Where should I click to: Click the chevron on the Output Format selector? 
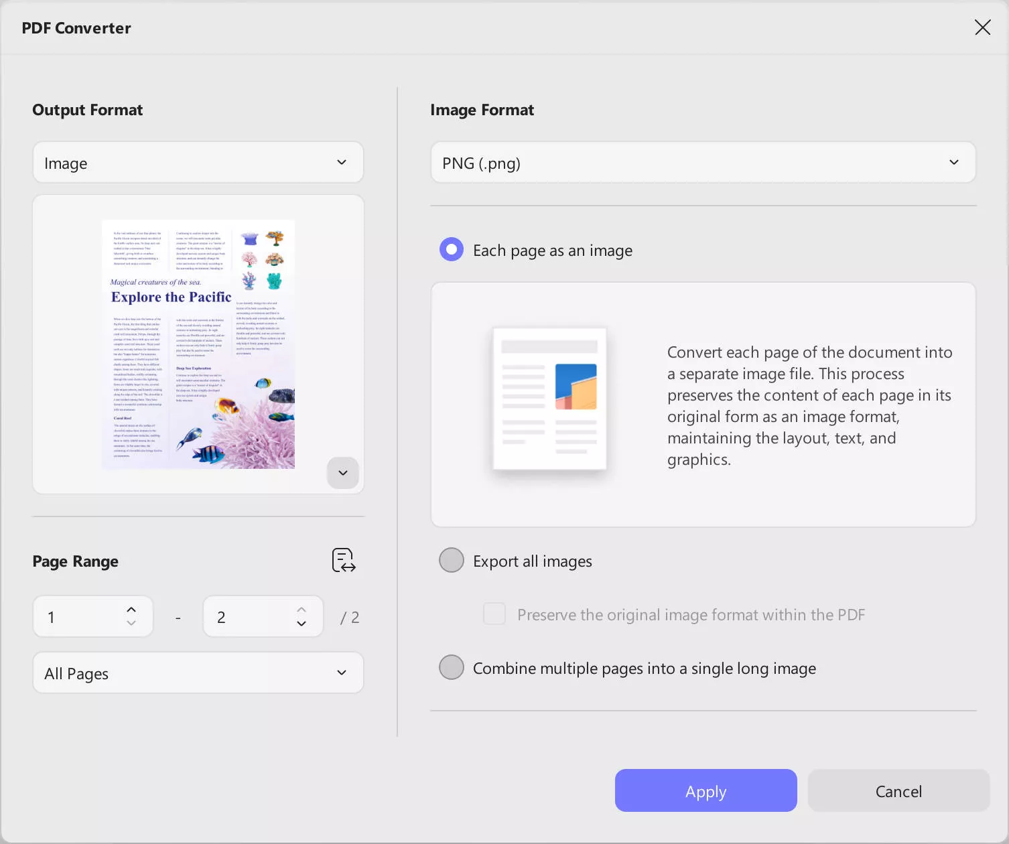(342, 162)
